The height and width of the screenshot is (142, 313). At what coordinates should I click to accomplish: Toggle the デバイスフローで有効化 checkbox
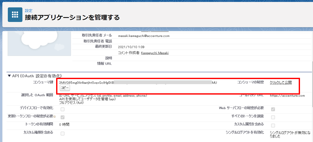[62, 109]
